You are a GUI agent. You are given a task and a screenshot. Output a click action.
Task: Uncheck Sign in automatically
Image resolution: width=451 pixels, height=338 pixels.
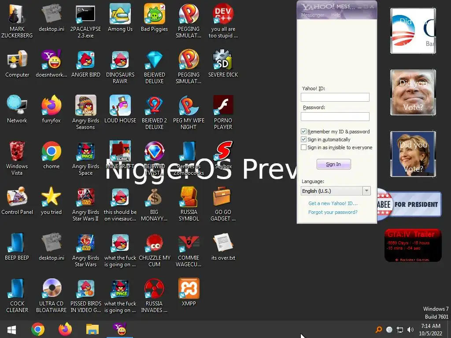[x=303, y=140]
